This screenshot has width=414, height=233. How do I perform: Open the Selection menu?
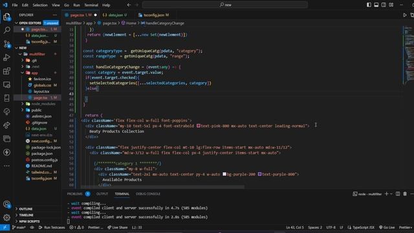[x=40, y=5]
